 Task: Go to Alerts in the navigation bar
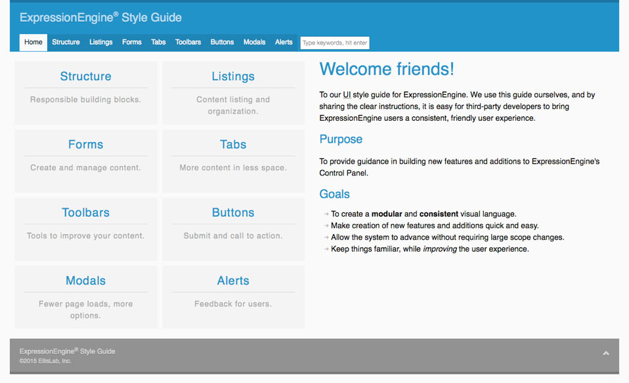click(284, 42)
